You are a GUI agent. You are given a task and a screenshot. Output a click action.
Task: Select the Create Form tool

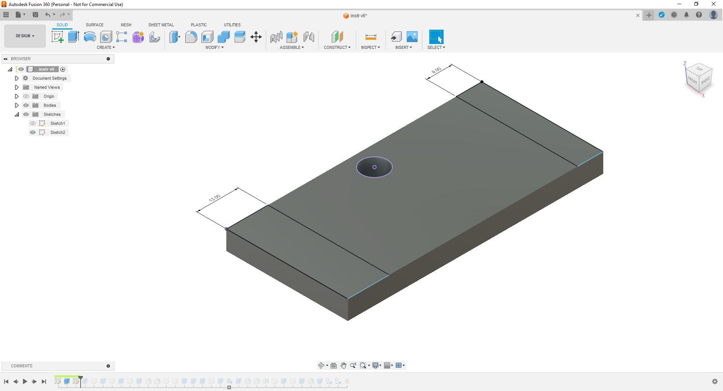(138, 37)
